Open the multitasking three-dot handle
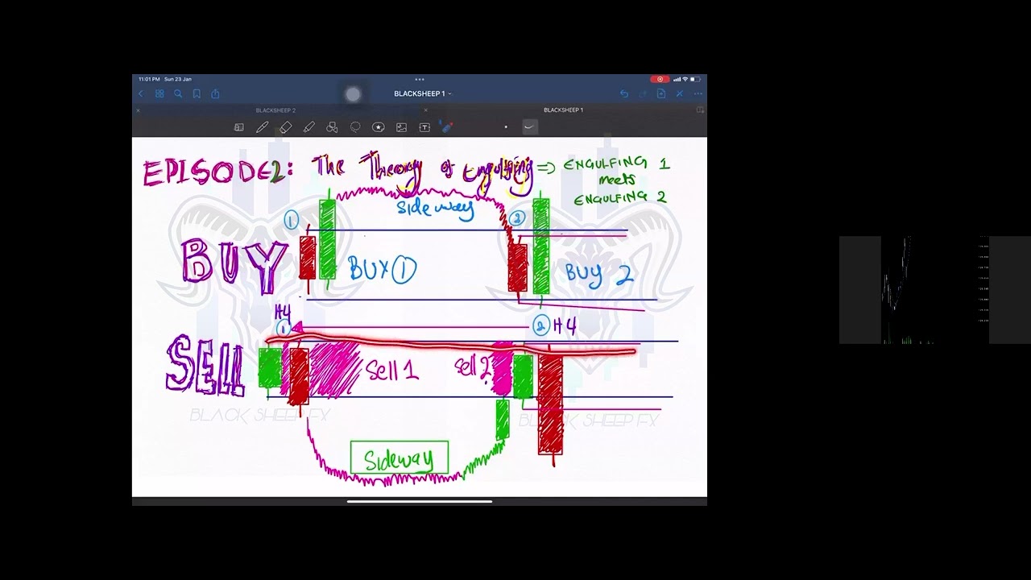 [420, 79]
